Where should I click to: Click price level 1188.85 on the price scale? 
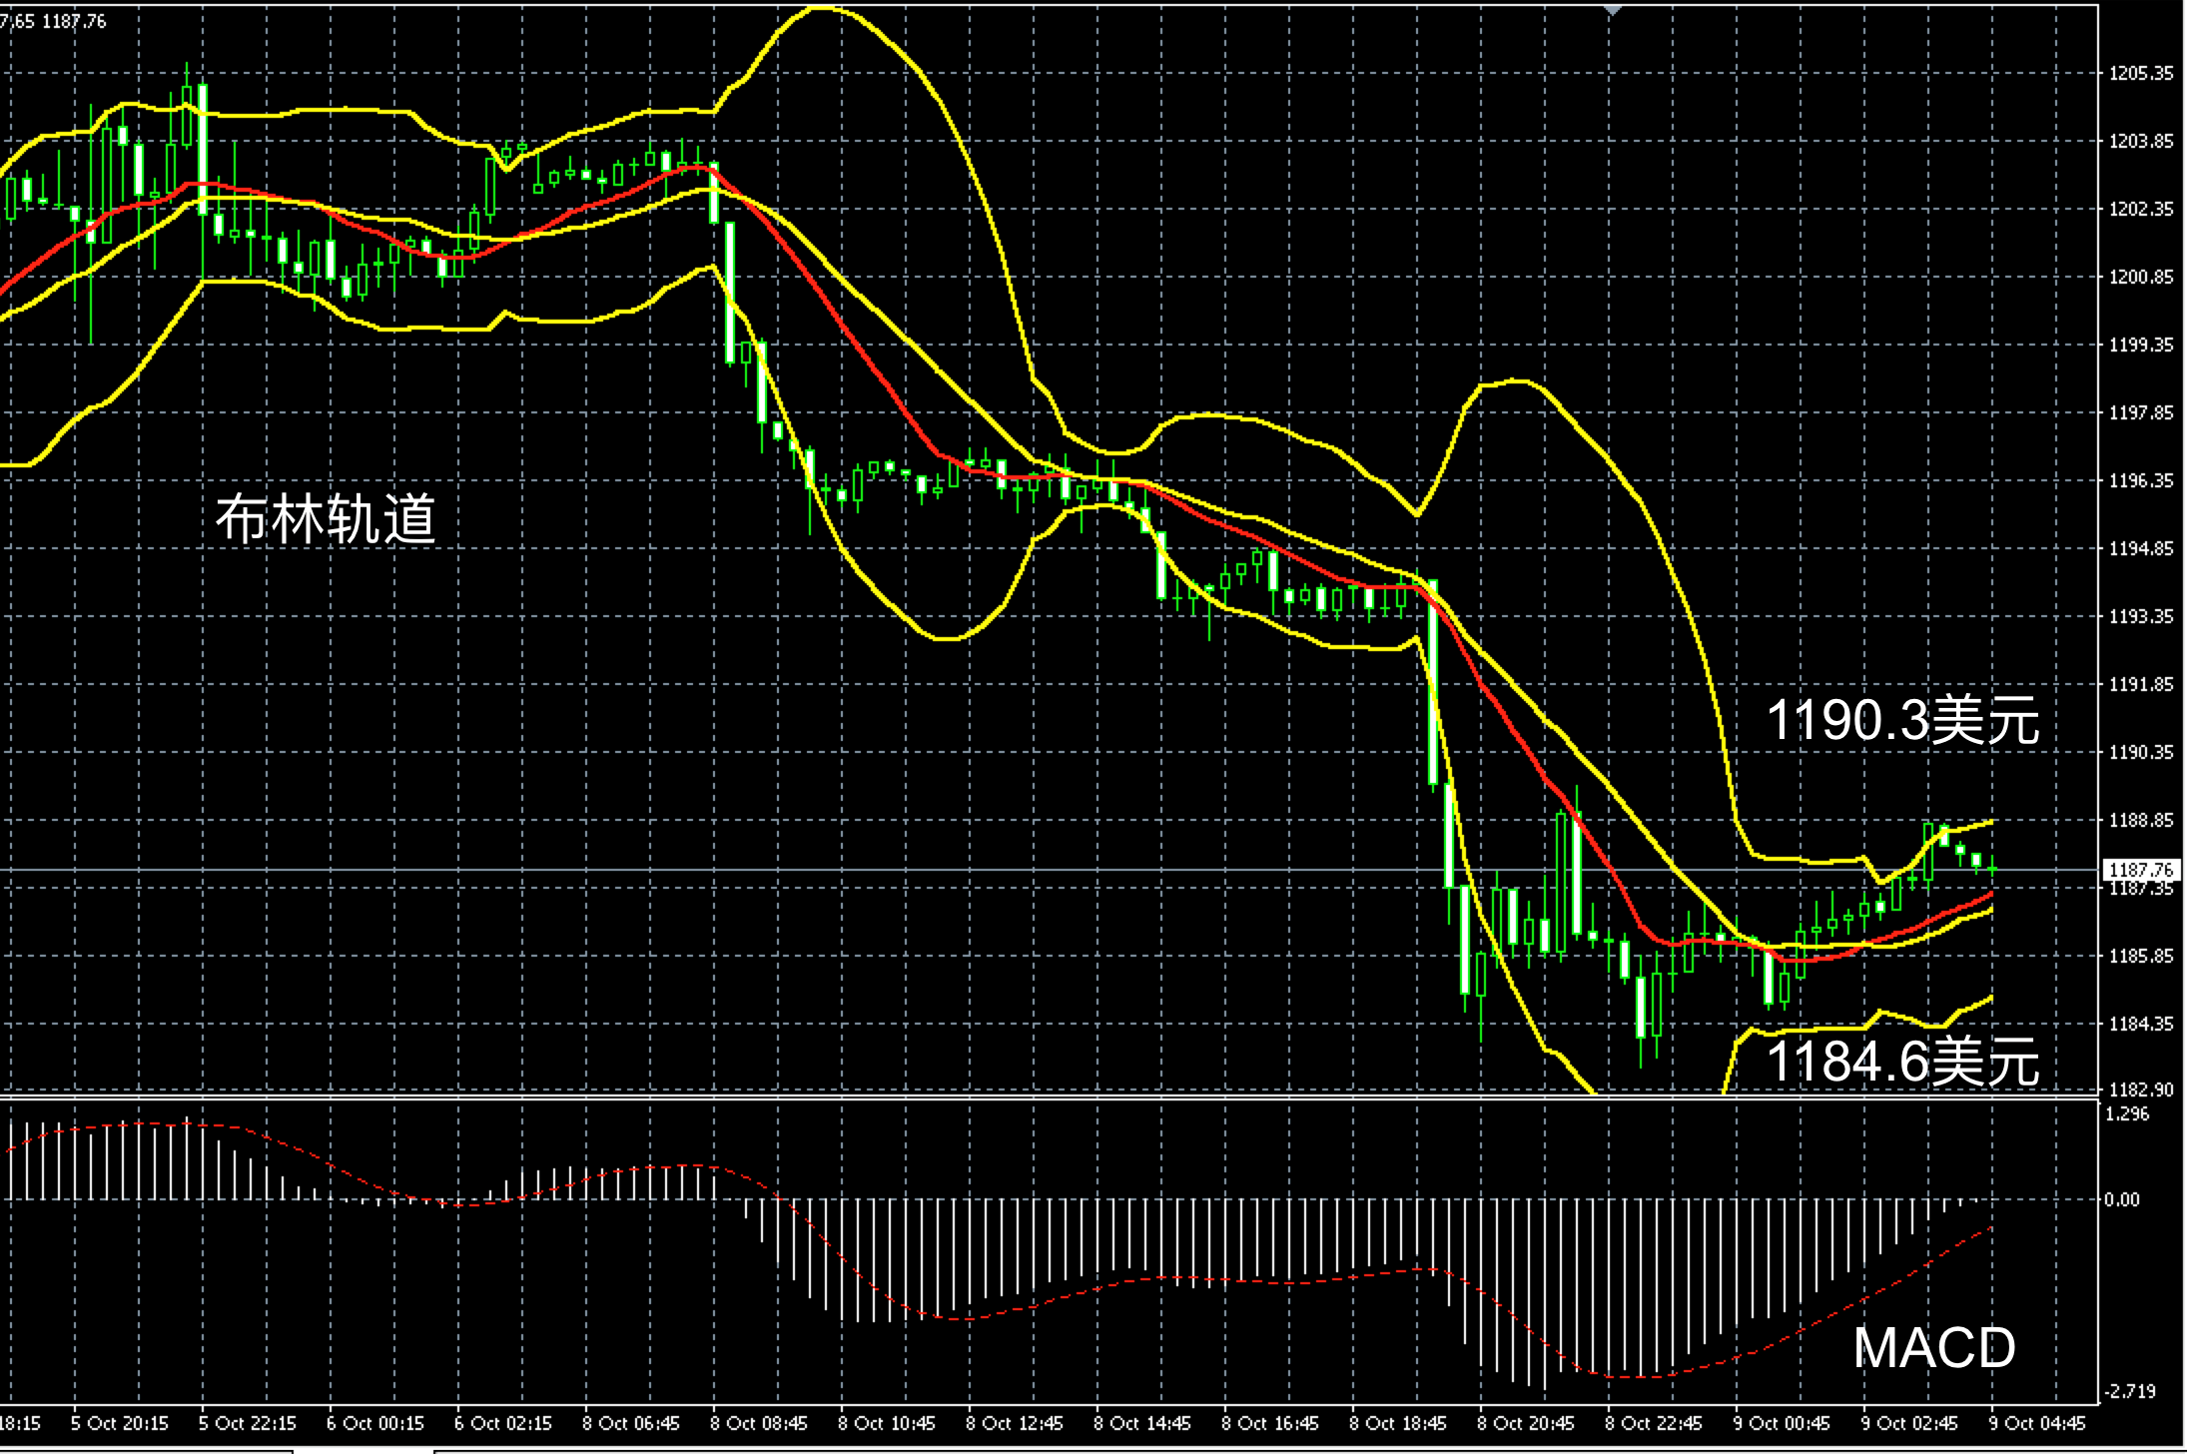[2140, 820]
